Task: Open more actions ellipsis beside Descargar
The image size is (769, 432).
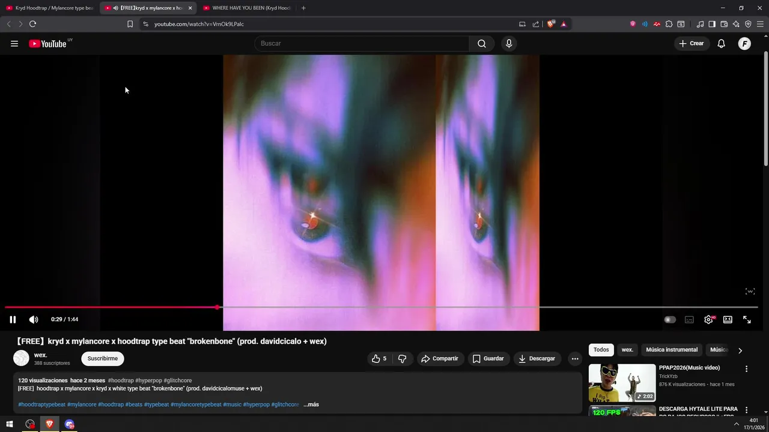Action: pos(575,359)
